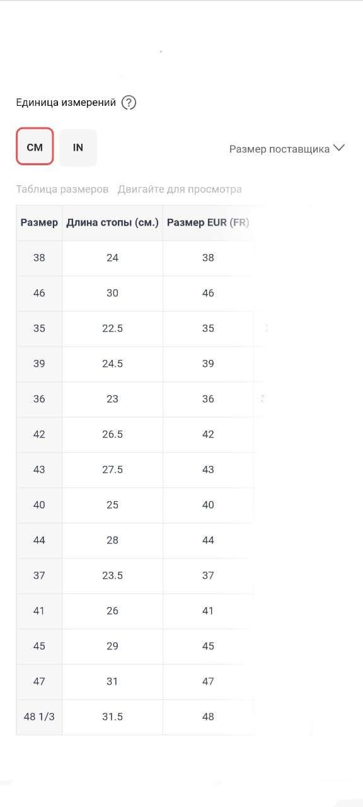Click the Размер column header
This screenshot has height=807, width=363.
click(x=39, y=223)
